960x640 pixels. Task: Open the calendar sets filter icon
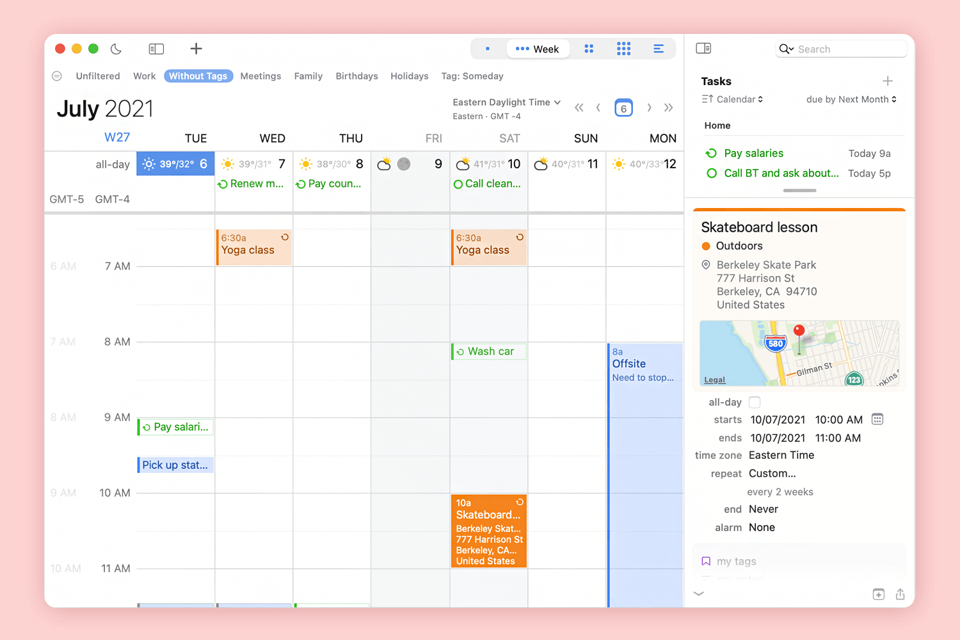[x=57, y=76]
